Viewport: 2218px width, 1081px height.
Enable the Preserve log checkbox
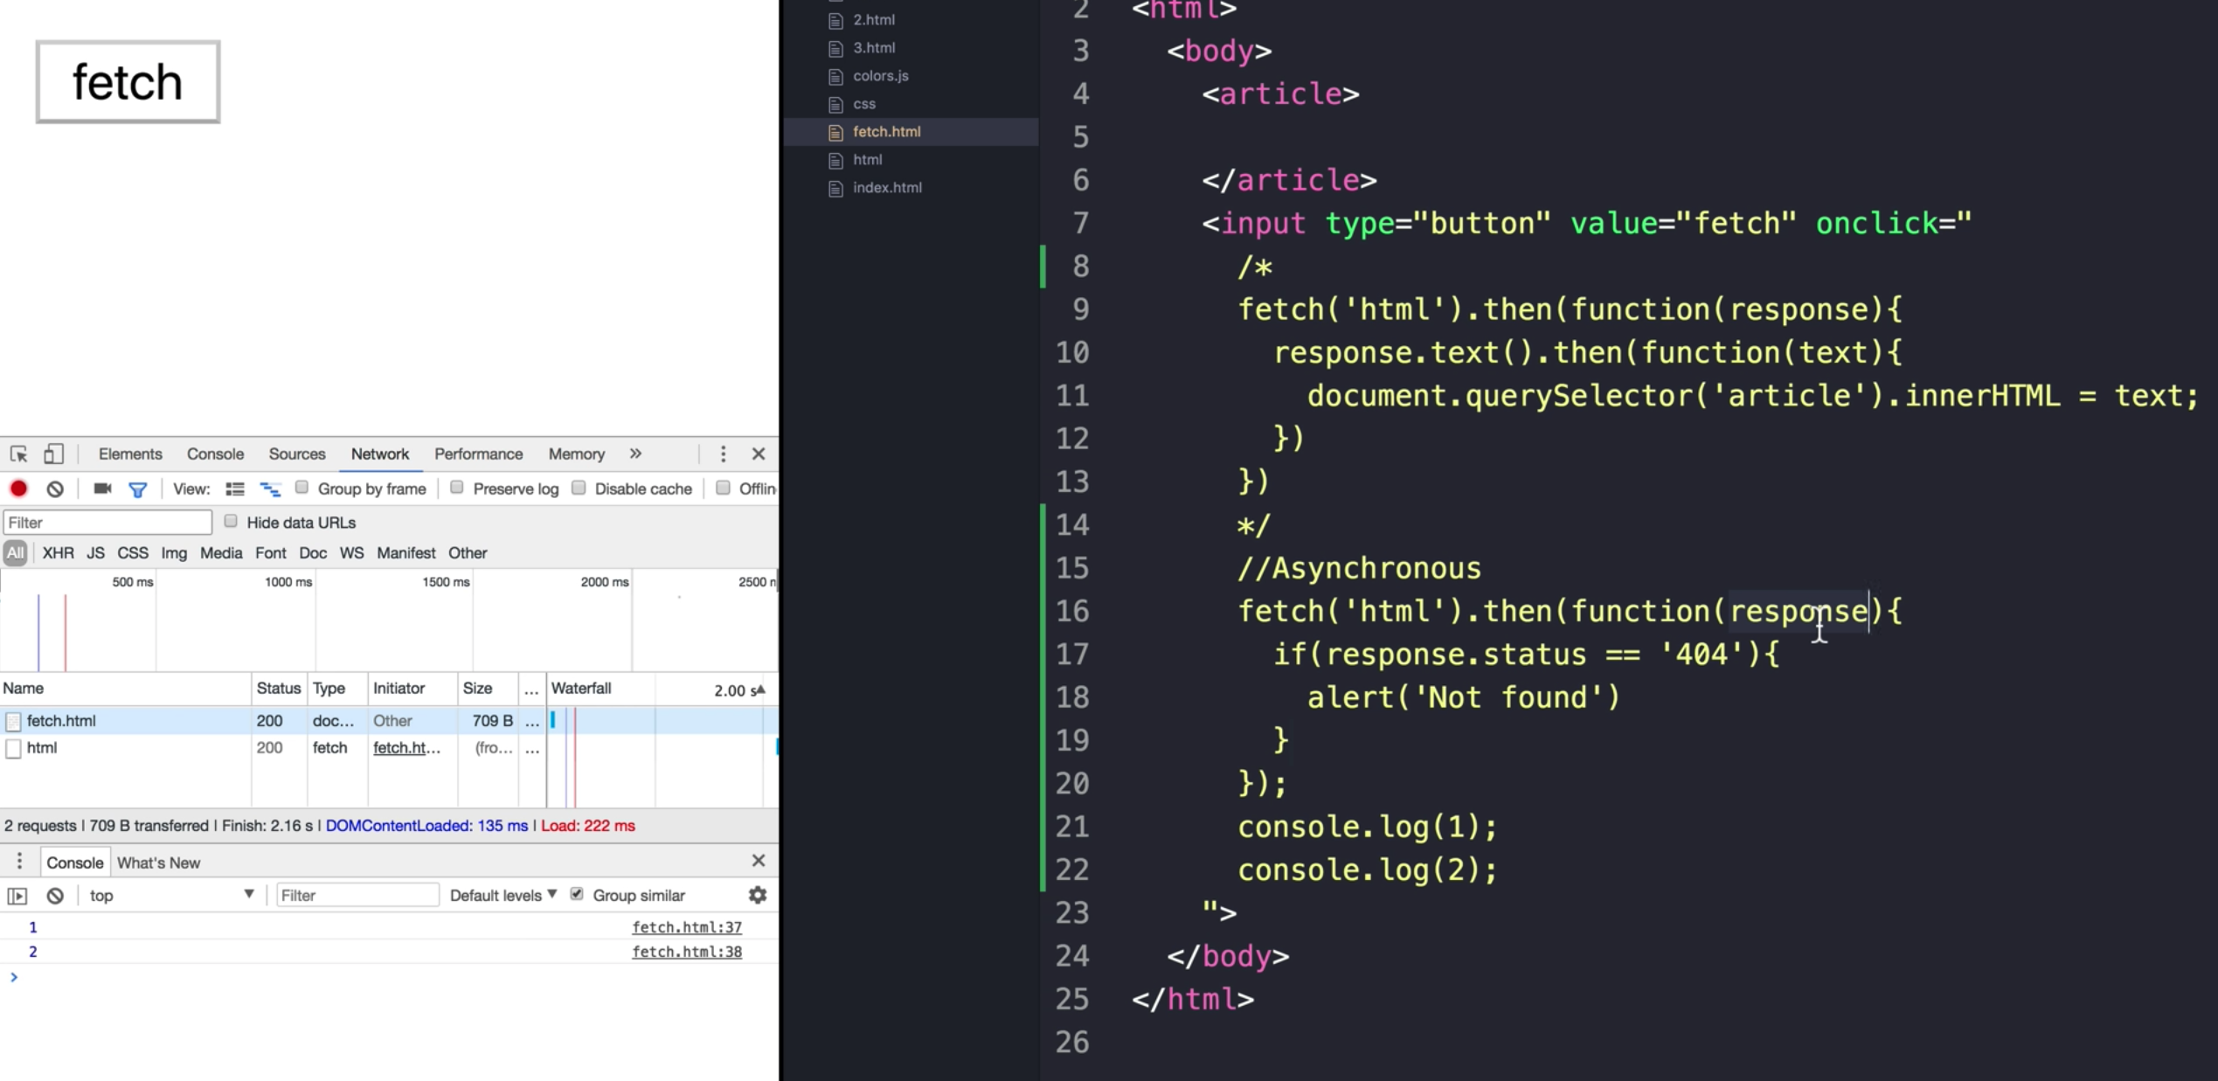click(457, 488)
